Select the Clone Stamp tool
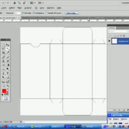 pyautogui.click(x=3, y=61)
